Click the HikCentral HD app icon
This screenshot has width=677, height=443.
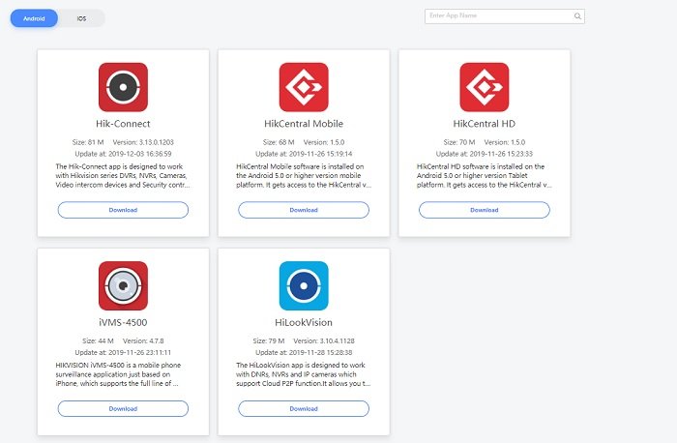[484, 87]
